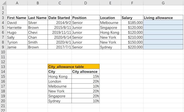Select column B header
Screen dimensions: 184x112
[38, 3]
